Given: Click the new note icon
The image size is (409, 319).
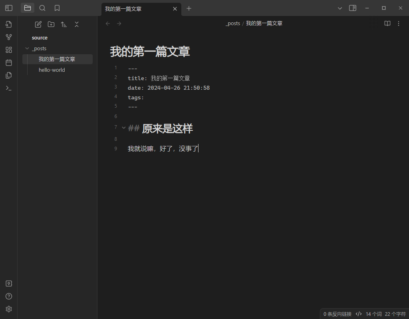Looking at the screenshot, I should [x=38, y=24].
